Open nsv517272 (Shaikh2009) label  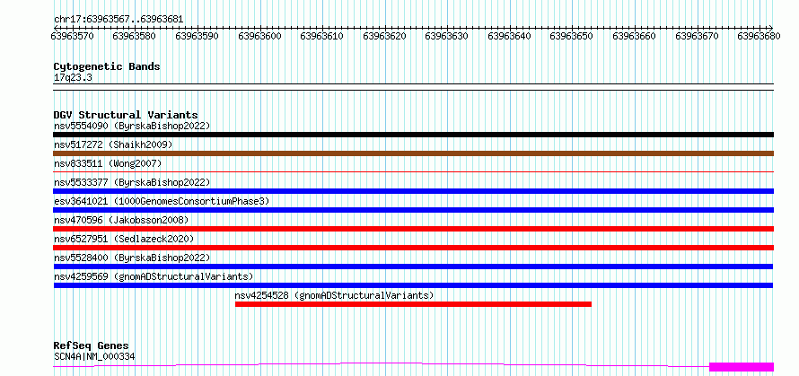tap(113, 144)
